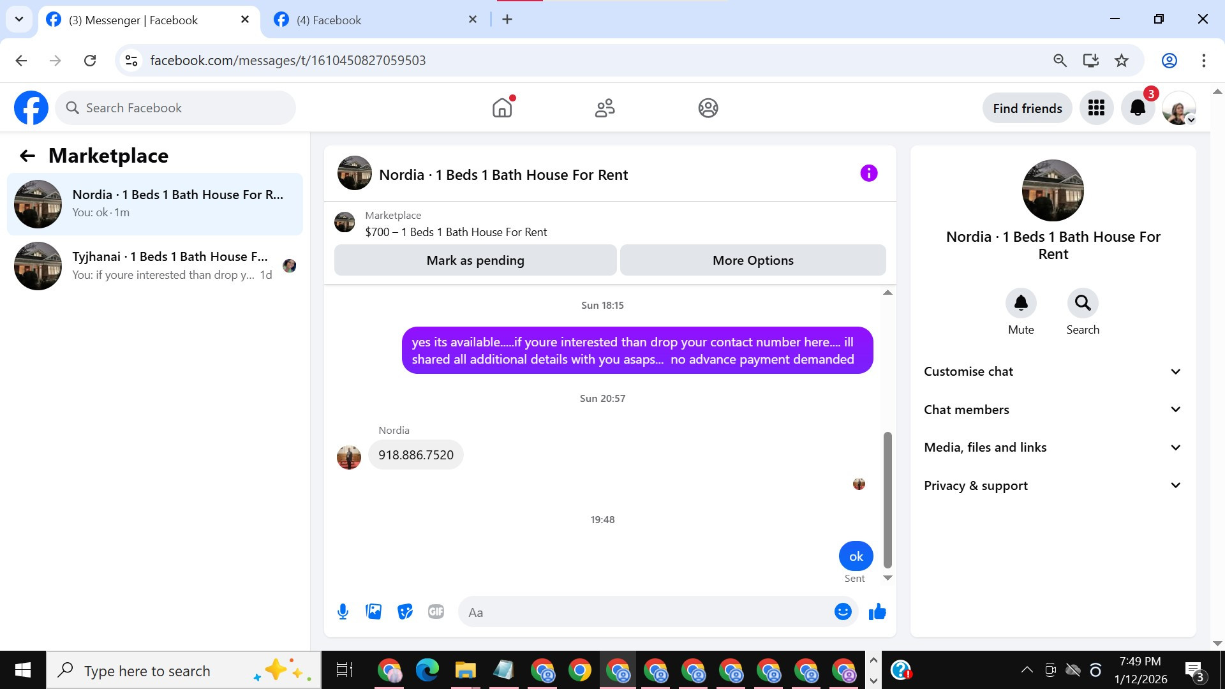Expand Customise chat section
This screenshot has width=1225, height=689.
[x=1053, y=371]
